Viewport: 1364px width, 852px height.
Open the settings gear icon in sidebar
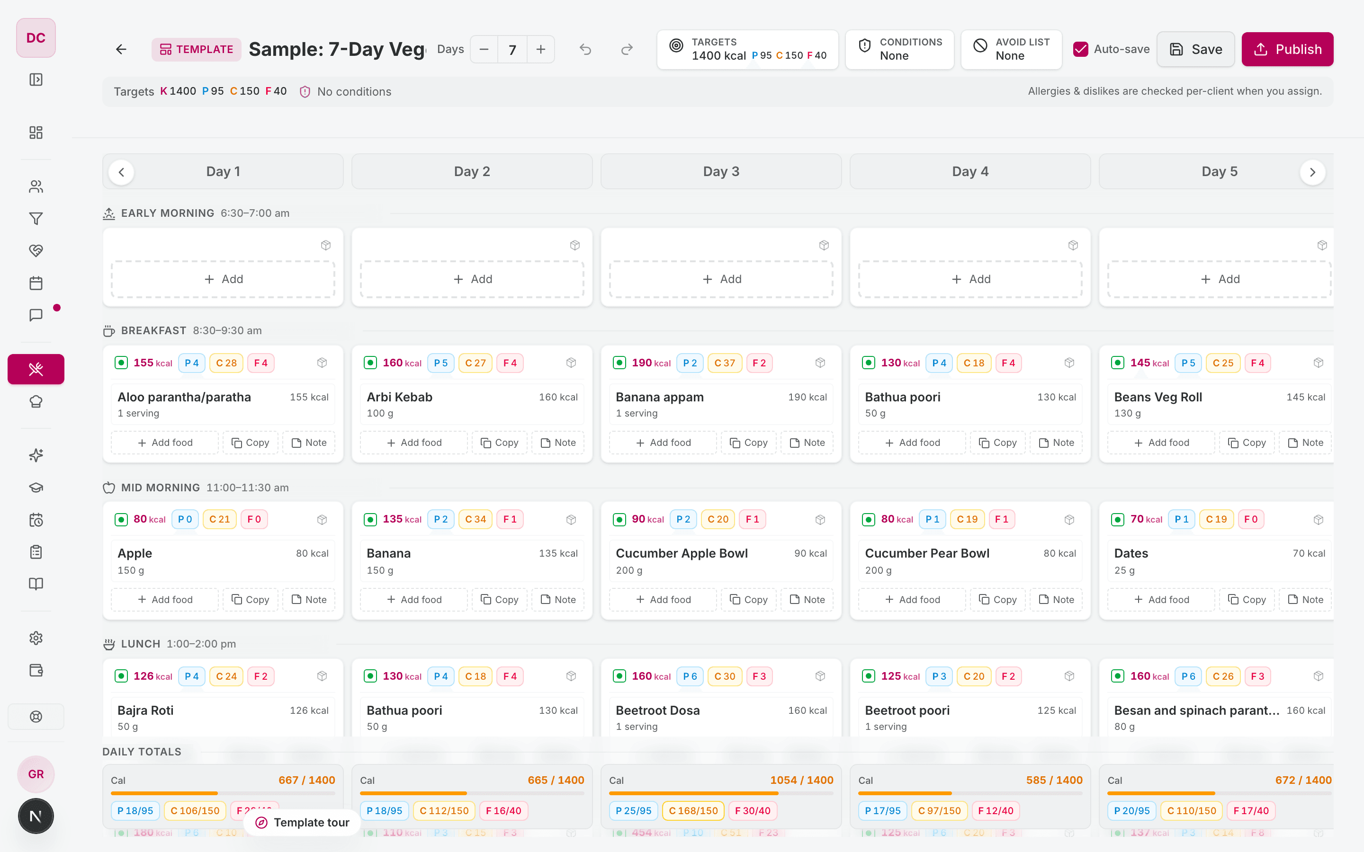36,638
